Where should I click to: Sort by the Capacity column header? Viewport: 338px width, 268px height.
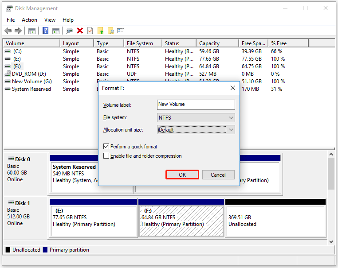[217, 43]
